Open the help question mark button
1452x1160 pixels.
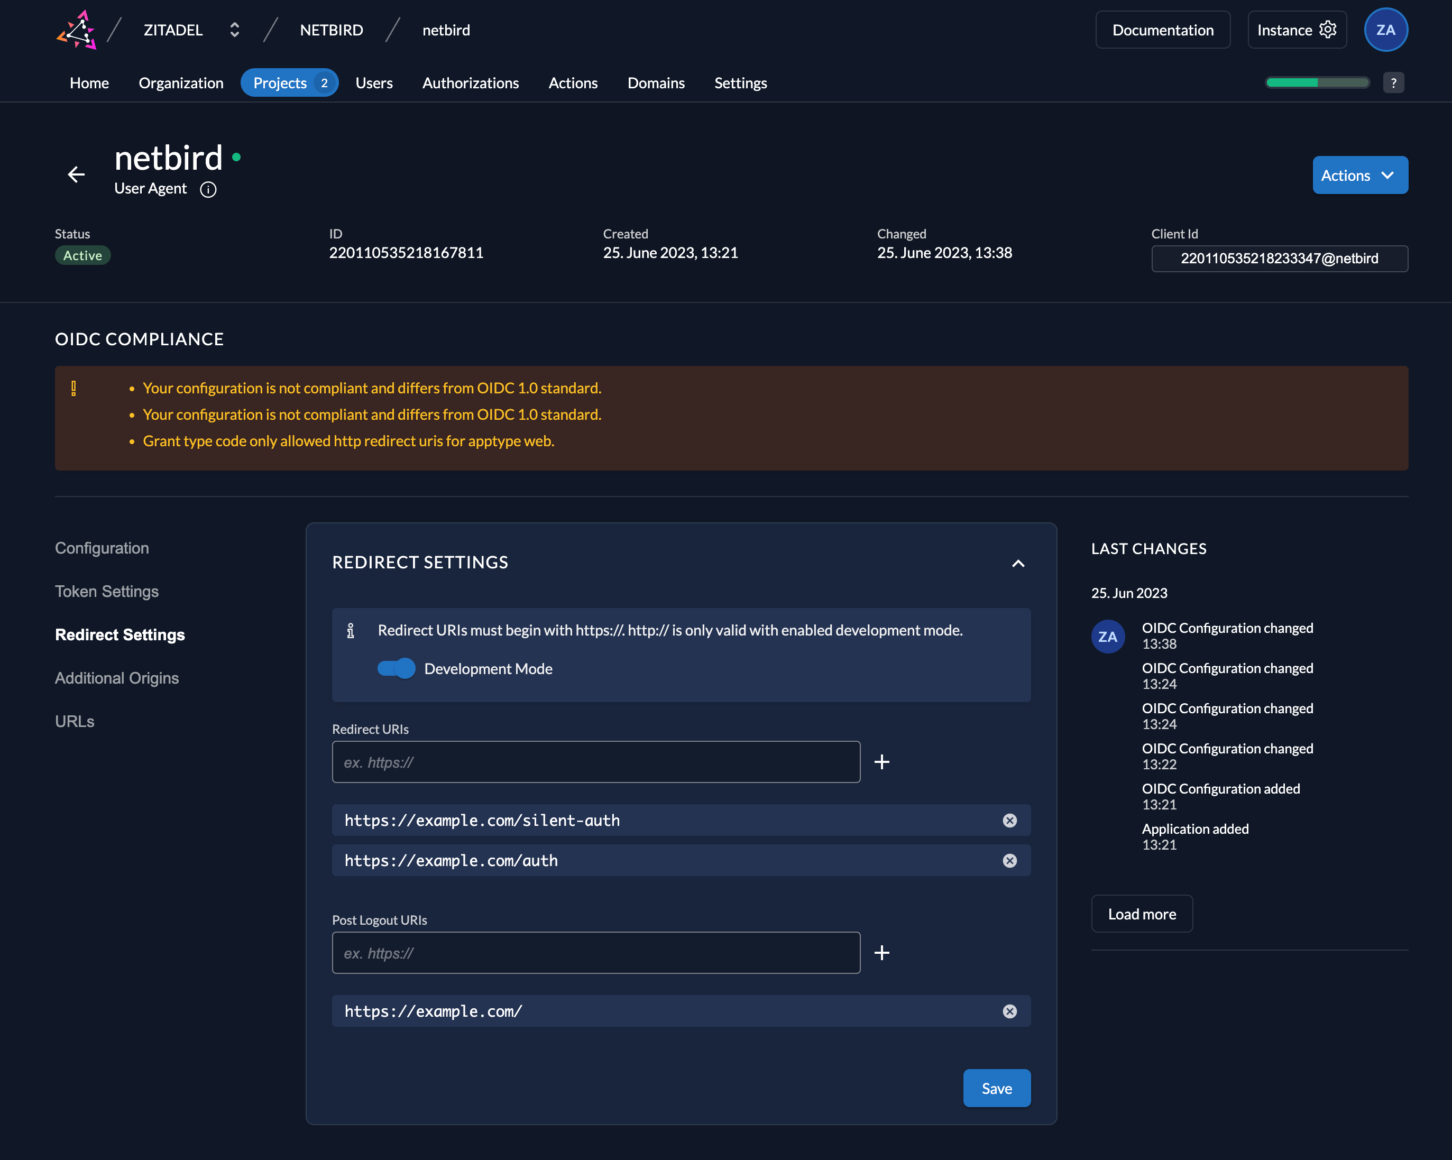tap(1393, 83)
